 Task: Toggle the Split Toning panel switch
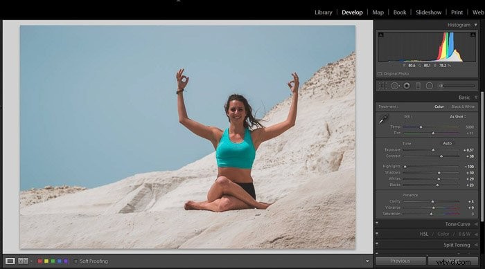click(x=377, y=244)
